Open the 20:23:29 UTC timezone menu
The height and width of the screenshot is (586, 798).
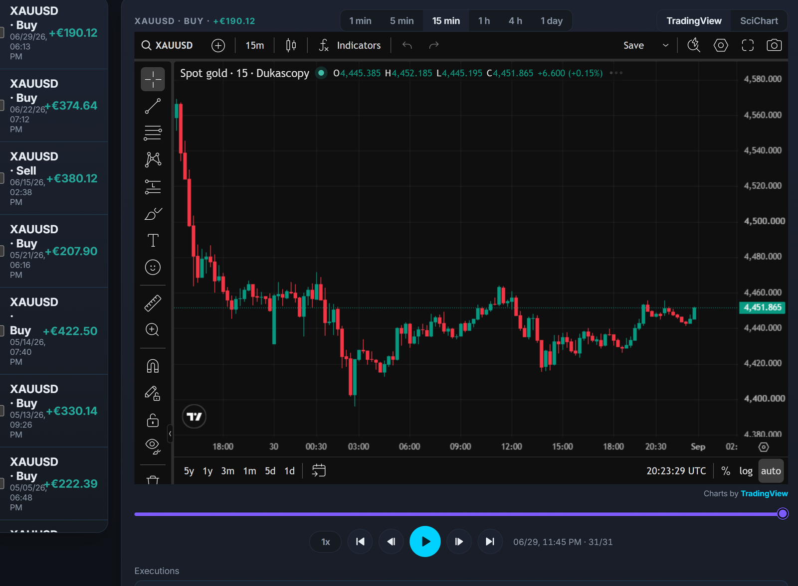[x=676, y=471]
